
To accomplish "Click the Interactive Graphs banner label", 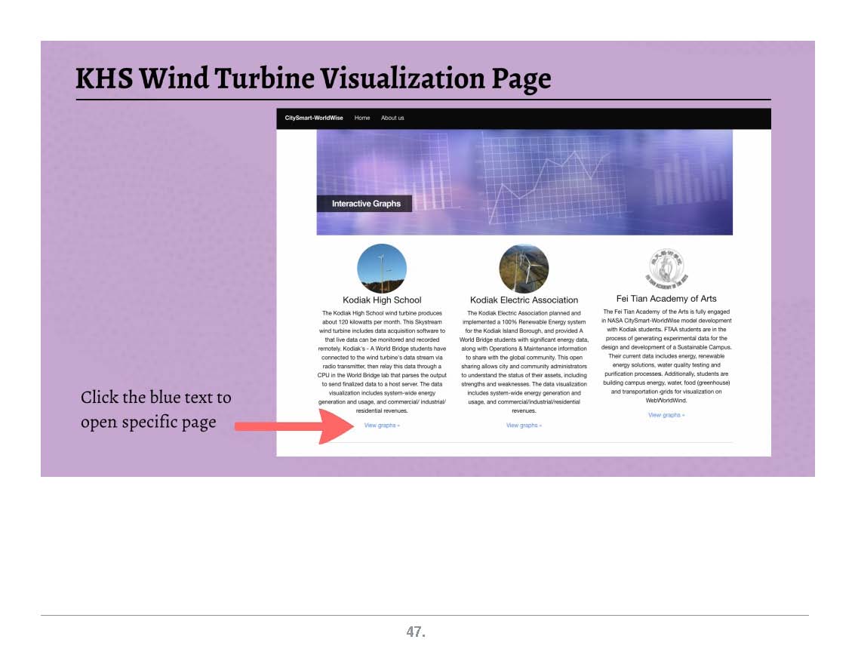I will [x=366, y=204].
